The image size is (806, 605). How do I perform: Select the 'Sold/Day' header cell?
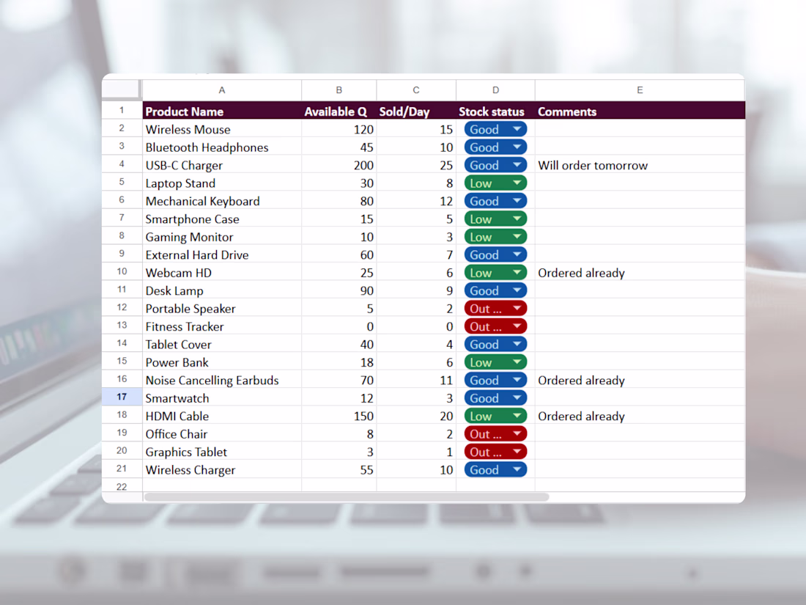click(x=416, y=111)
